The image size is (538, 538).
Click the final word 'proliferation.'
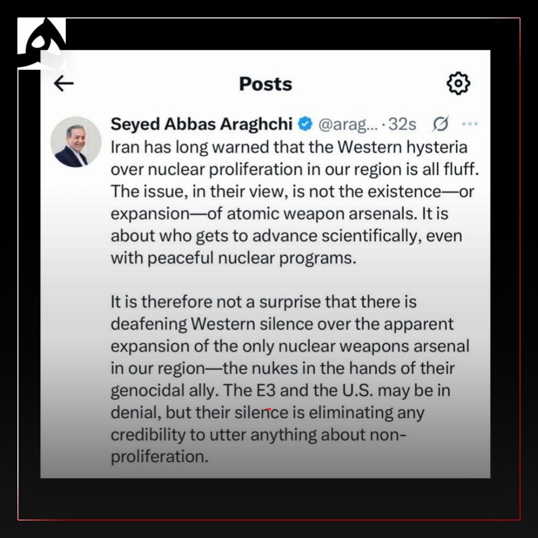coord(159,457)
